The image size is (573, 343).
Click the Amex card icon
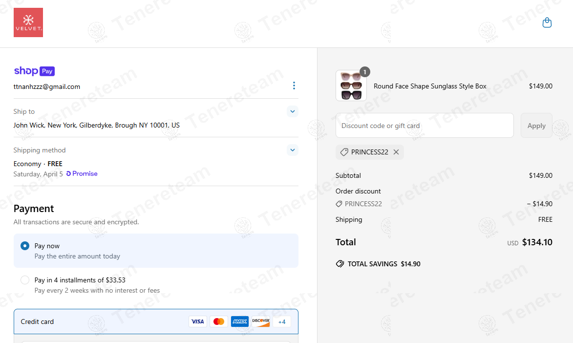tap(240, 322)
